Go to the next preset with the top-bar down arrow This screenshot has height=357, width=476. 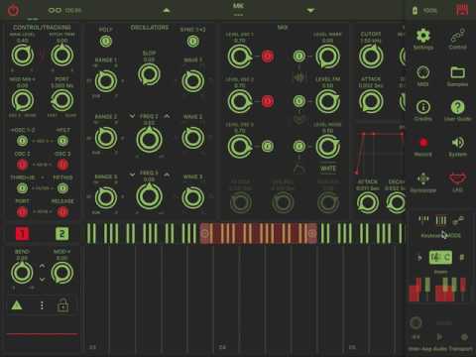coord(310,11)
